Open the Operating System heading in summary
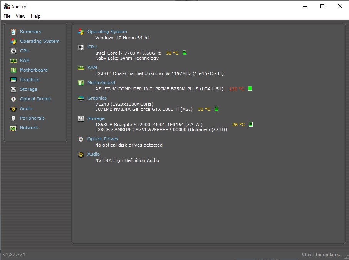Image resolution: width=349 pixels, height=260 pixels. pos(107,32)
